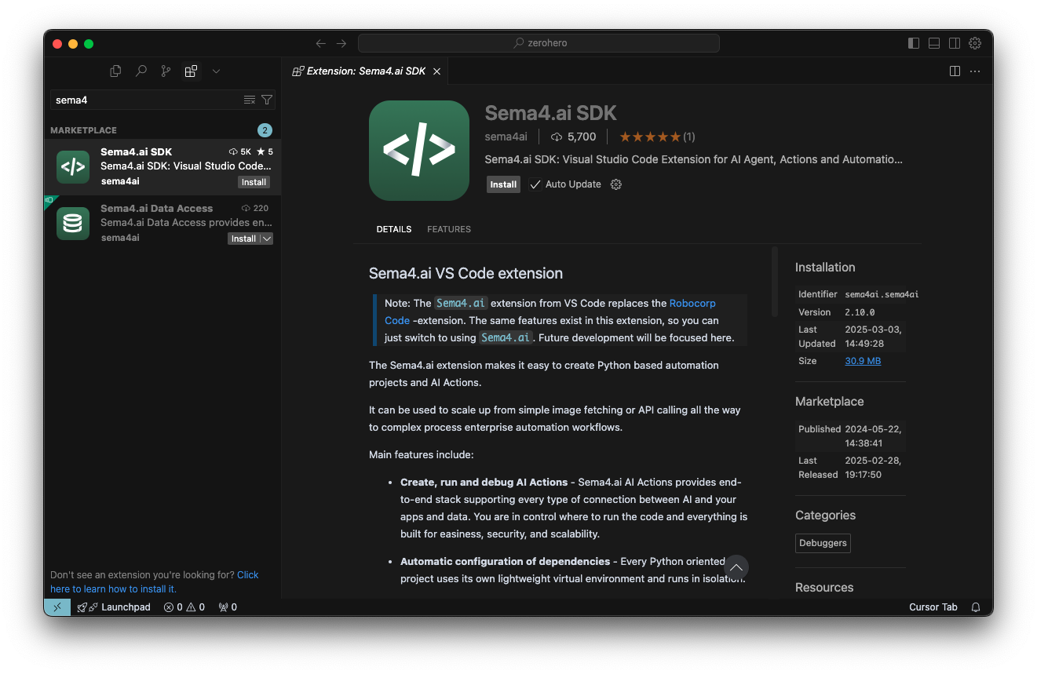Toggle the primary side bar layout icon
Viewport: 1037px width, 674px height.
pyautogui.click(x=914, y=43)
